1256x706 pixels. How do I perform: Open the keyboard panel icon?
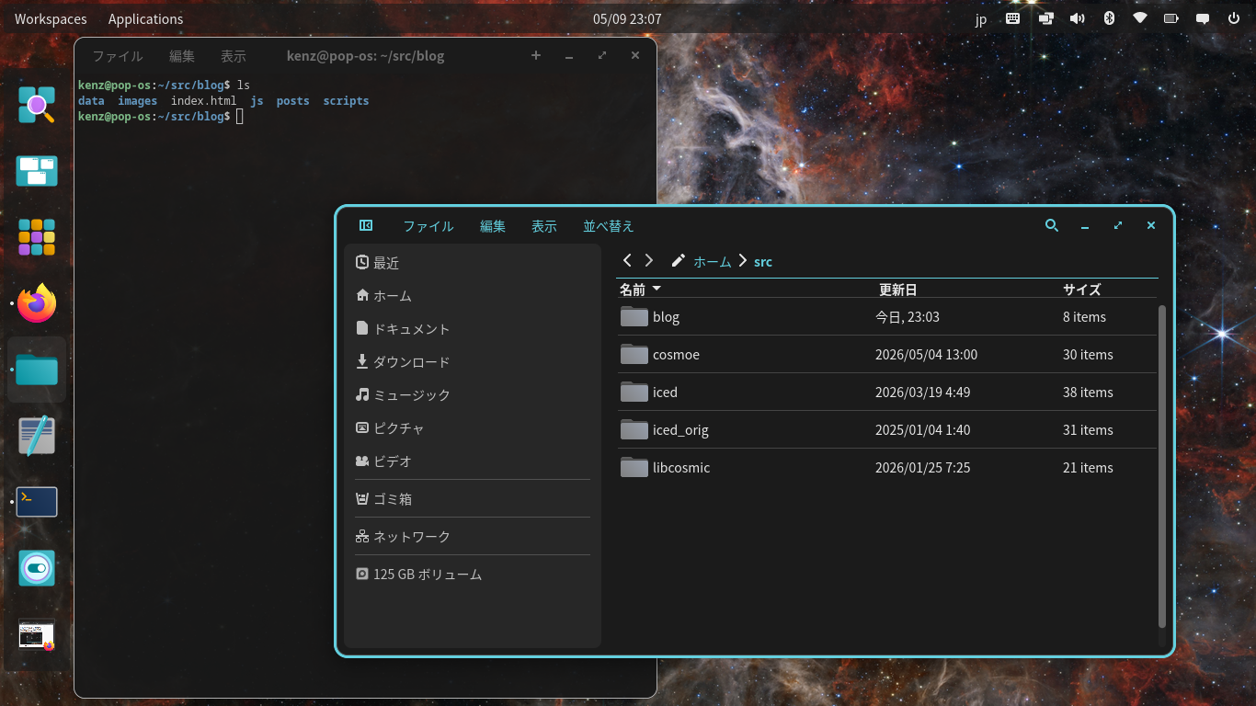point(1012,18)
